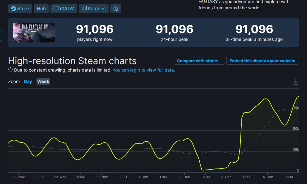Click the 28. Nov label on the timeline
This screenshot has width=307, height=184.
[x=18, y=177]
